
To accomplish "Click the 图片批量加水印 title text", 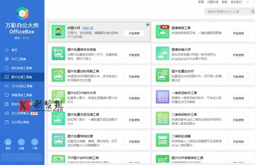I will click(x=183, y=71).
